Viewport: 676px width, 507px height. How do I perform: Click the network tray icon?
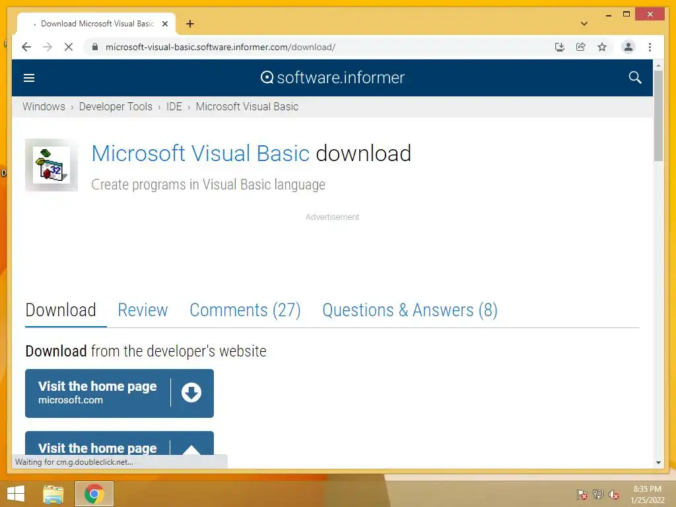point(598,494)
